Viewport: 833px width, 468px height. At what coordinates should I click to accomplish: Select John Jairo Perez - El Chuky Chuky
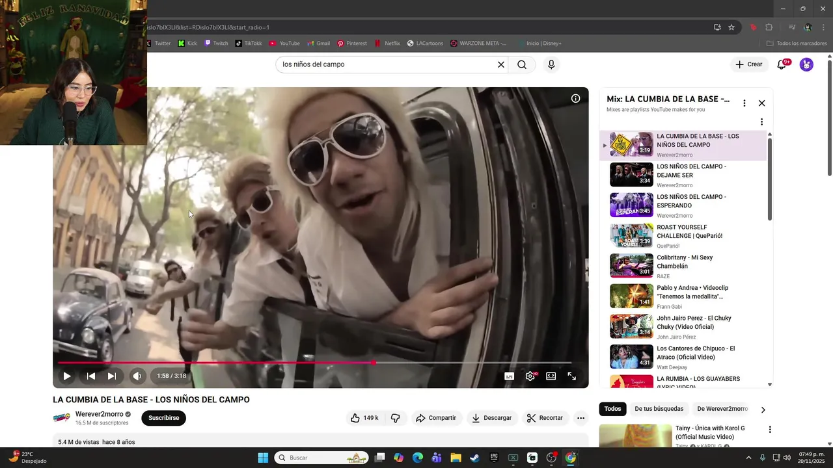[x=683, y=327]
